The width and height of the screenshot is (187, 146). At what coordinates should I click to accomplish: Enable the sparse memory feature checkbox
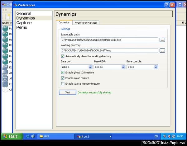coord(63,83)
